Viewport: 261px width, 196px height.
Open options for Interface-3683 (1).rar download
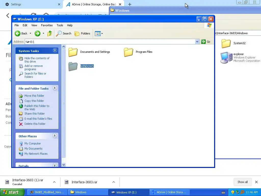tap(54, 182)
